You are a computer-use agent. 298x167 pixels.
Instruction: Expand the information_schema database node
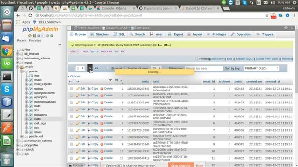[x=18, y=58]
